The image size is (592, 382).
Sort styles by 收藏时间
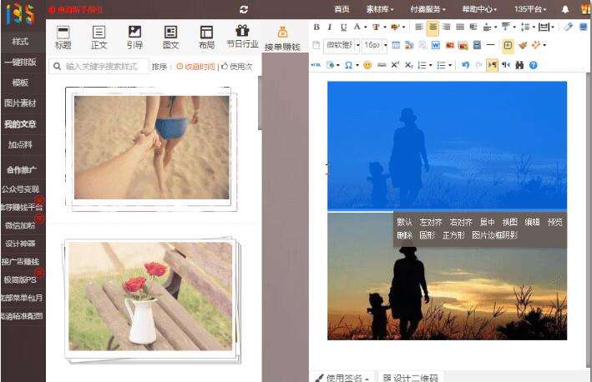coord(196,67)
